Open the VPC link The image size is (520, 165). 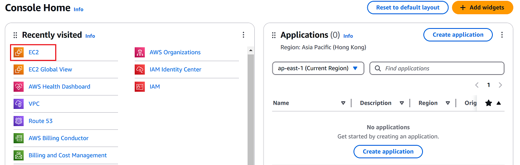click(x=34, y=104)
